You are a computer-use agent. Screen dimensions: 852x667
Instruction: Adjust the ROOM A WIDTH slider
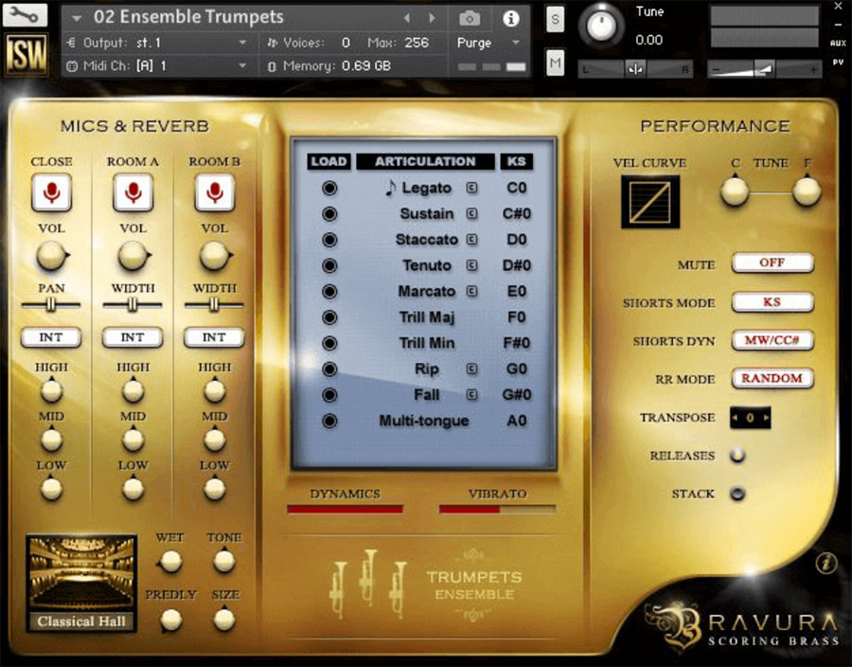[133, 305]
